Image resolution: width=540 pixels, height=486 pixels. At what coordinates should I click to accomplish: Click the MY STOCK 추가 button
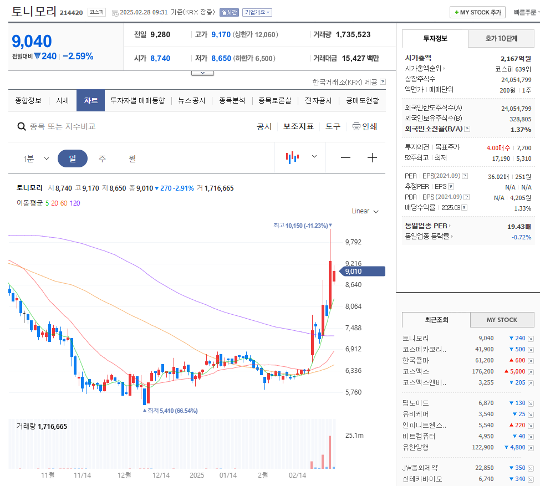pyautogui.click(x=477, y=11)
